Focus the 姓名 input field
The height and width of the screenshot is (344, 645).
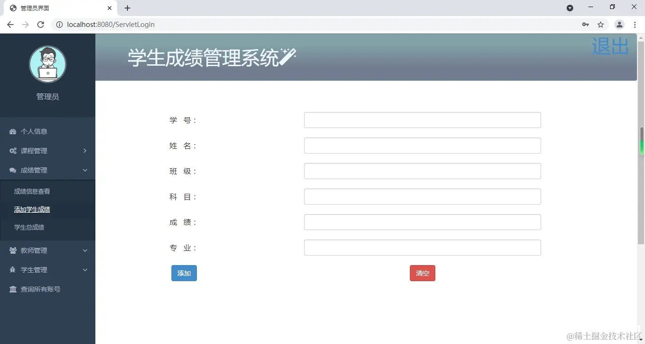click(x=423, y=146)
